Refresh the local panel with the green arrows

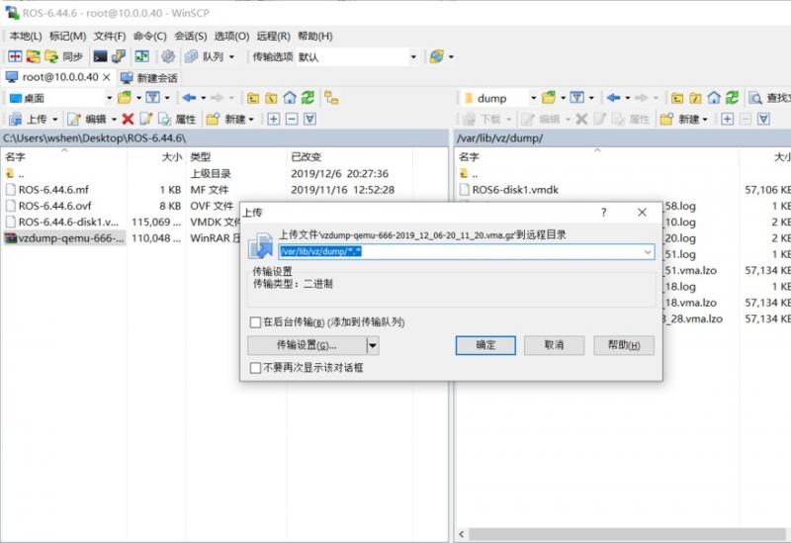point(308,97)
